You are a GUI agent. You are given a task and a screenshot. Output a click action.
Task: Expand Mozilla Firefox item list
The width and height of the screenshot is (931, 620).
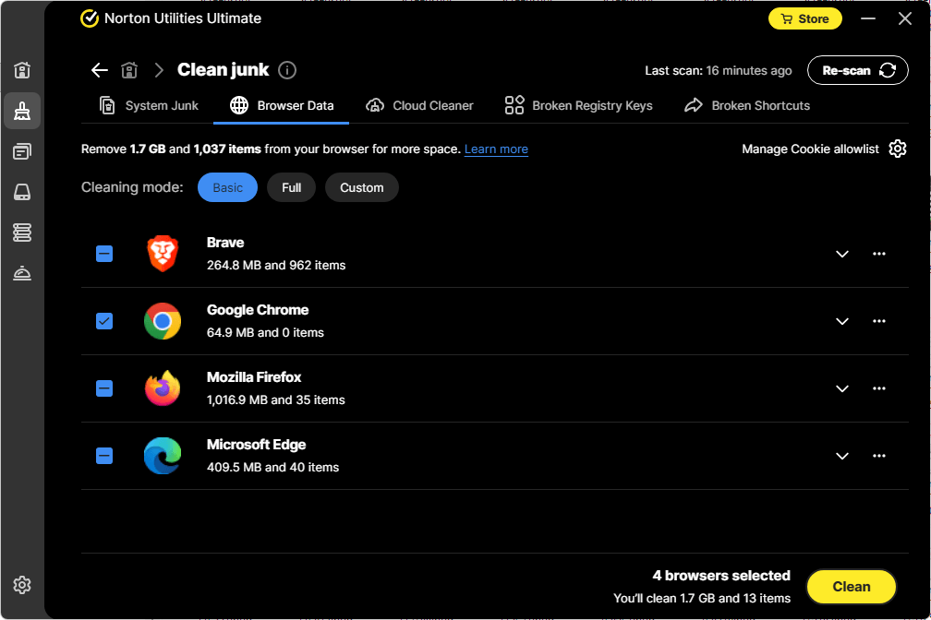pos(841,388)
